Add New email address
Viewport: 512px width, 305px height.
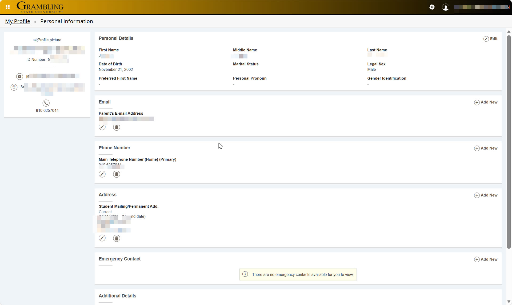click(486, 102)
